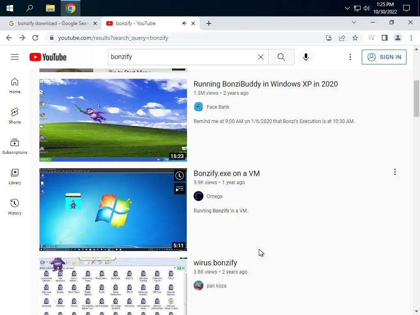Image resolution: width=420 pixels, height=315 pixels.
Task: Go forward in Chrome
Action: [x=22, y=38]
